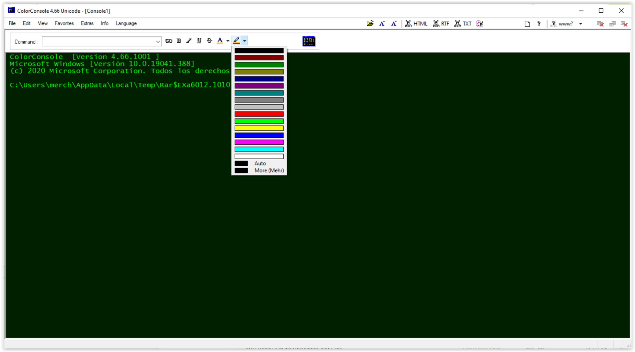
Task: Apply highlight color with marker icon
Action: 237,41
